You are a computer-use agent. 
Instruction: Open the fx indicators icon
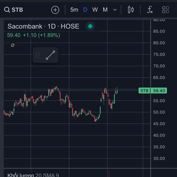coord(150,10)
